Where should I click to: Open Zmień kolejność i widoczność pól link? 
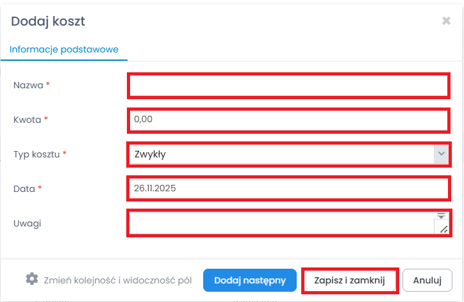120,280
